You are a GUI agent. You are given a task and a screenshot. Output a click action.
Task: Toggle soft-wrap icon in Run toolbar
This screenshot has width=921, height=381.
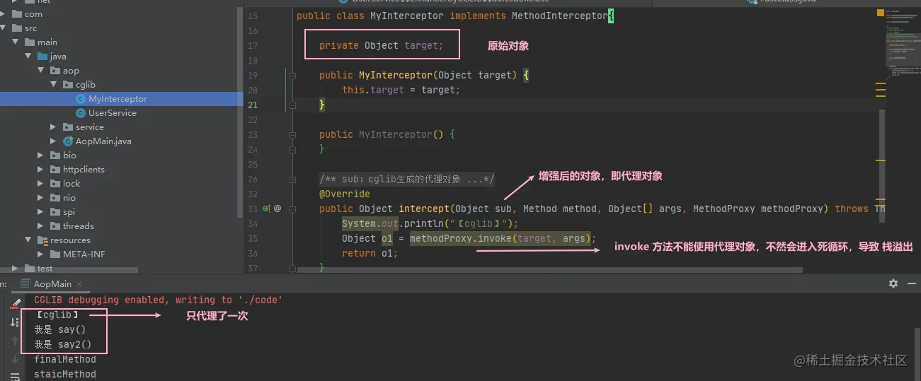(x=16, y=376)
